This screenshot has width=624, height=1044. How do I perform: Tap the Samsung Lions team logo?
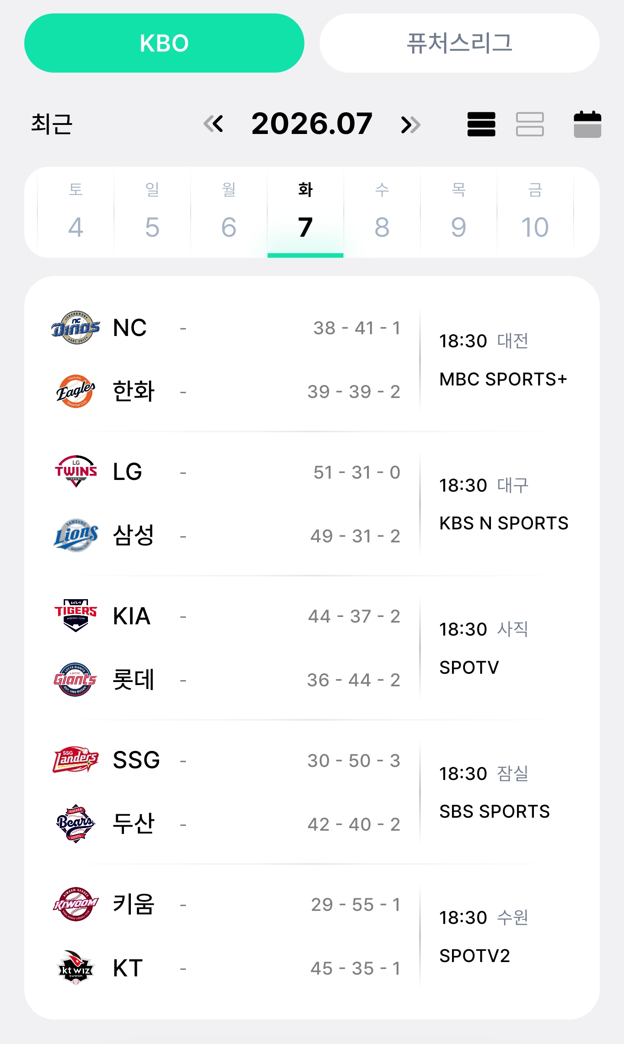tap(75, 535)
